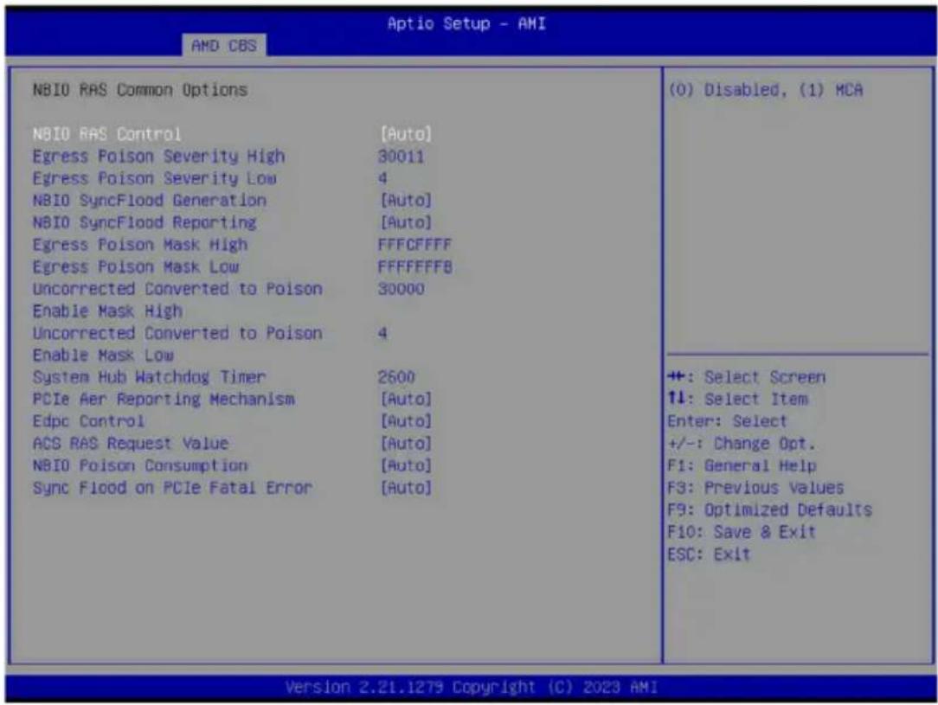Image resolution: width=938 pixels, height=705 pixels.
Task: Open NBIO RAS Control Auto option
Action: tap(406, 134)
